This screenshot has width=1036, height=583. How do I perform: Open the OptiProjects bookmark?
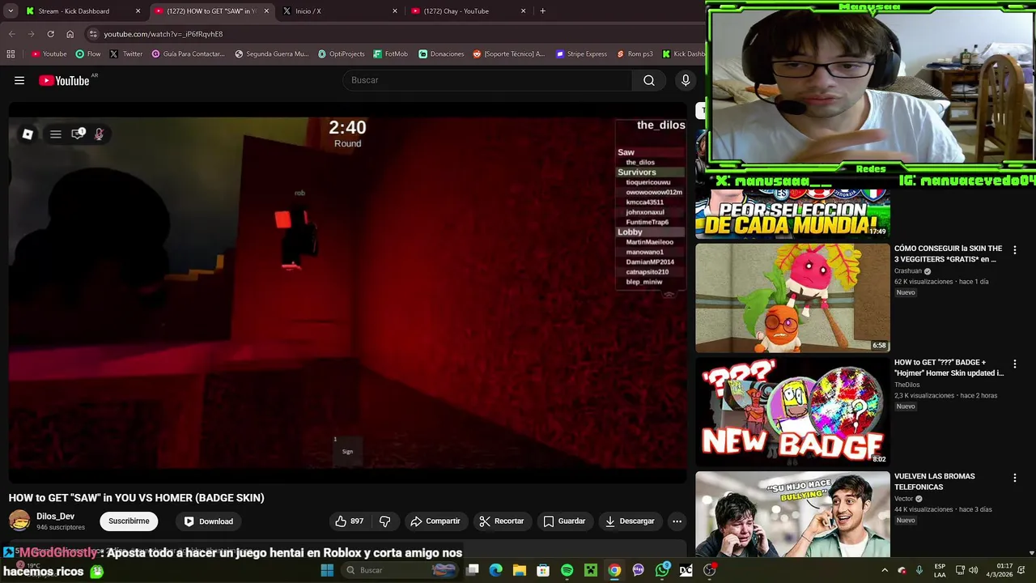pyautogui.click(x=341, y=54)
